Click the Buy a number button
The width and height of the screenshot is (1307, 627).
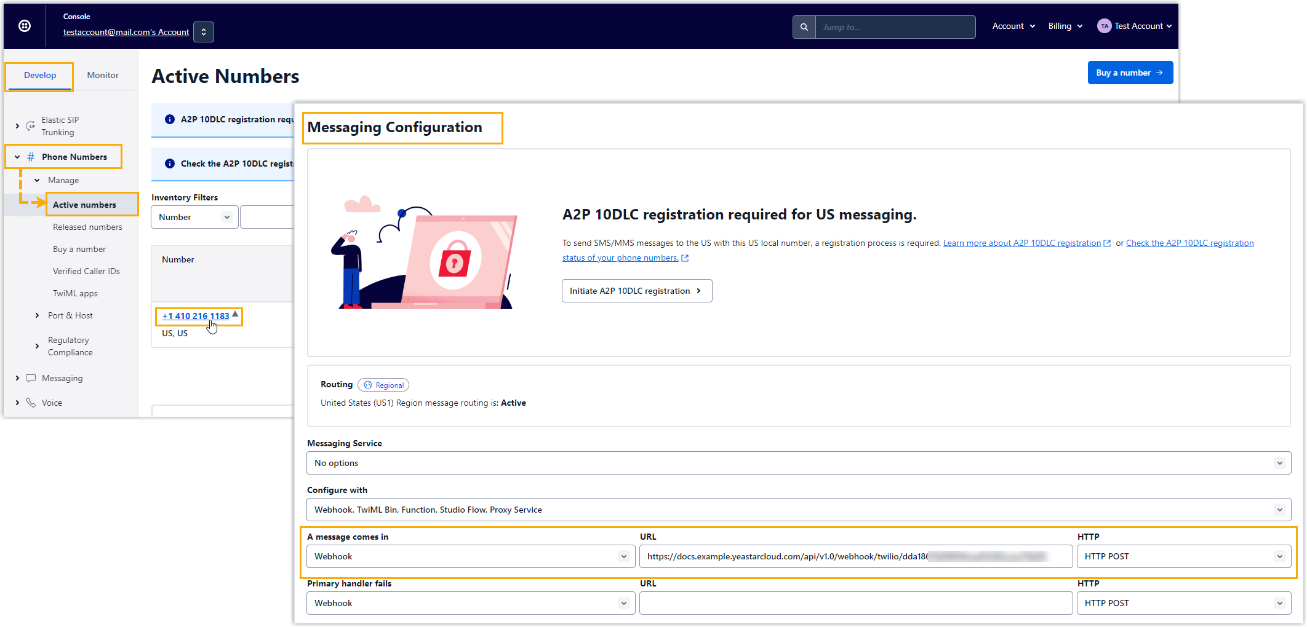1130,73
